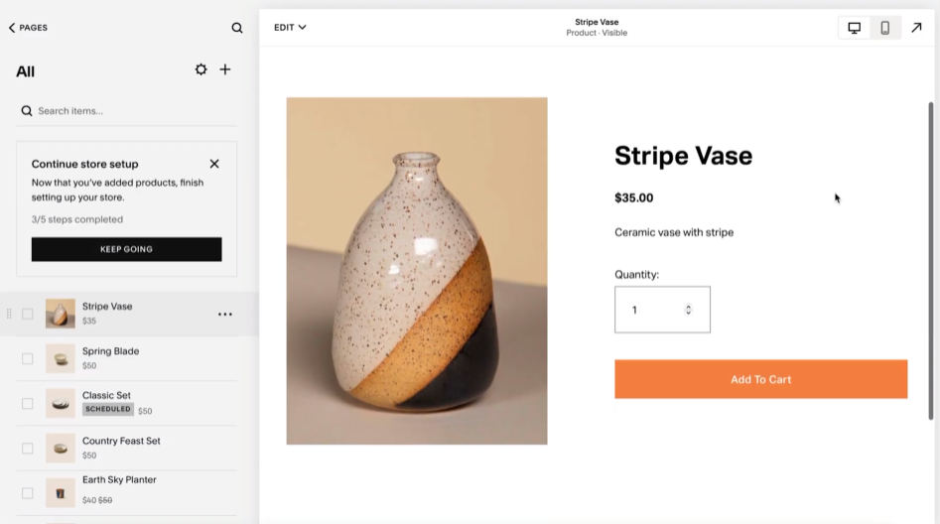This screenshot has width=940, height=524.
Task: Adjust the Quantity stepper arrows
Action: point(688,310)
